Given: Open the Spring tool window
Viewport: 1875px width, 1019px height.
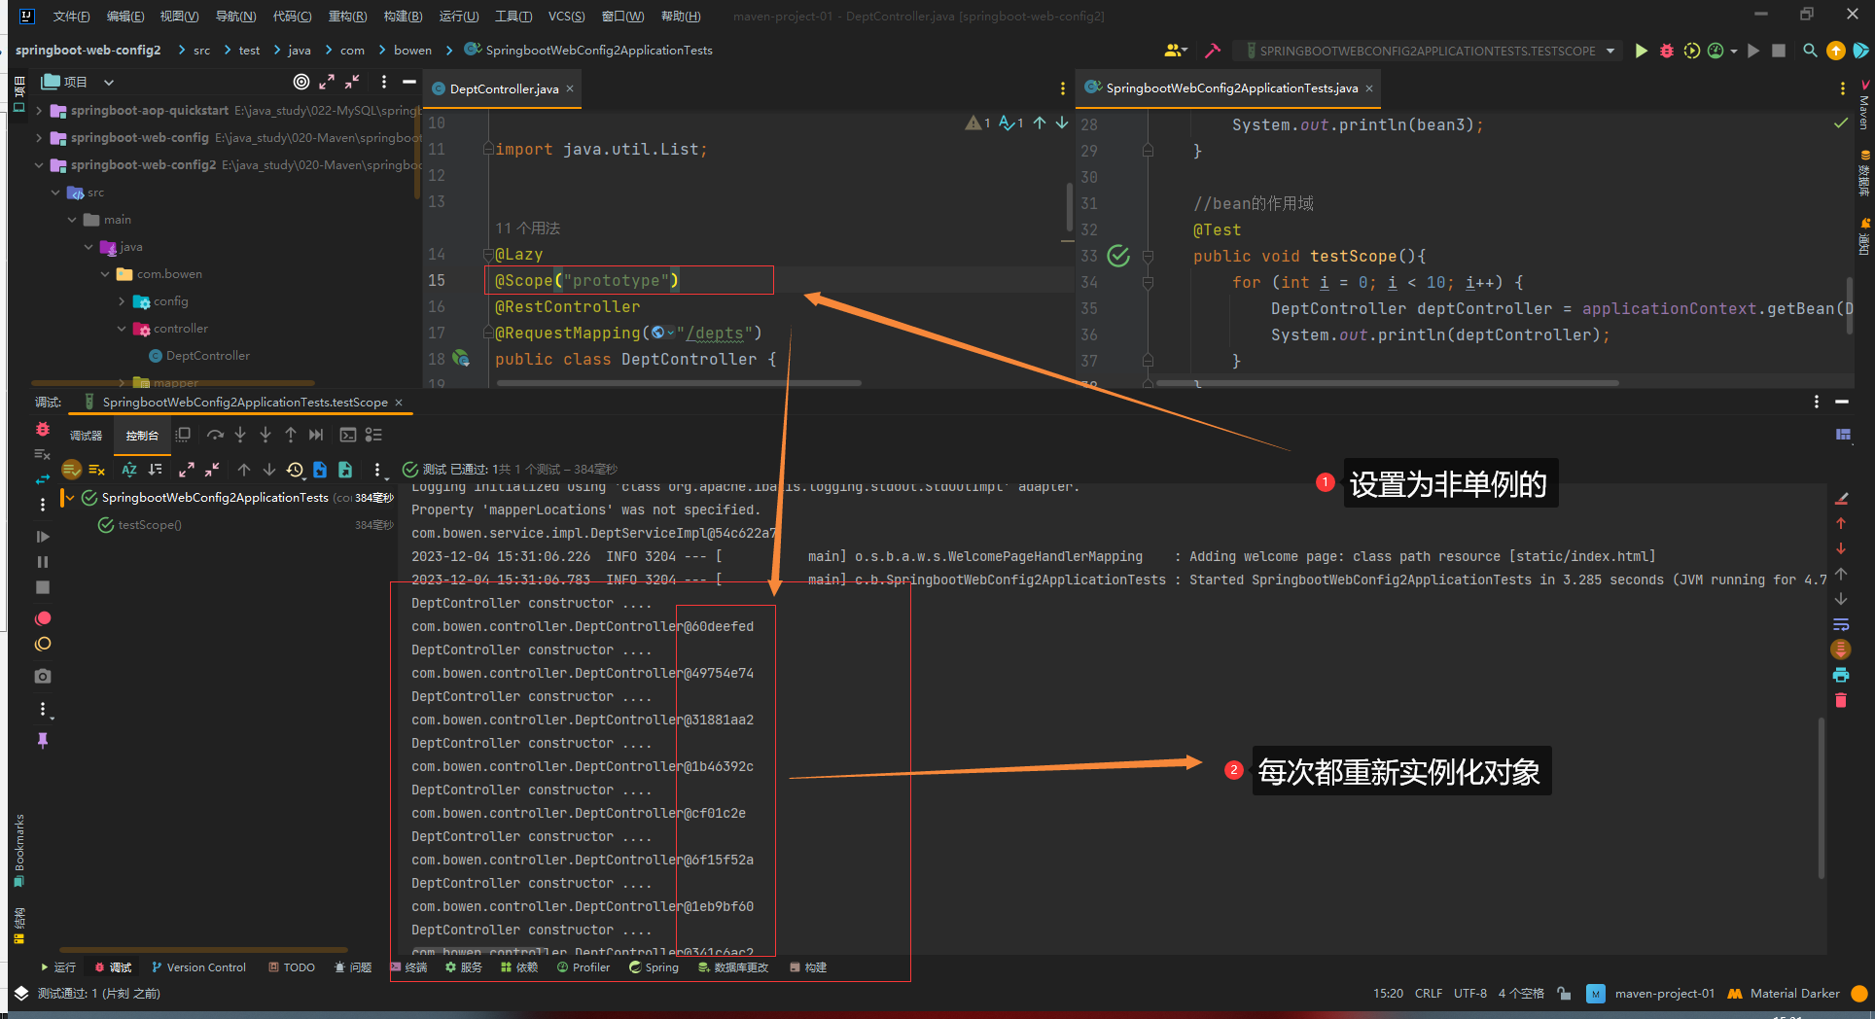Looking at the screenshot, I should (x=654, y=967).
